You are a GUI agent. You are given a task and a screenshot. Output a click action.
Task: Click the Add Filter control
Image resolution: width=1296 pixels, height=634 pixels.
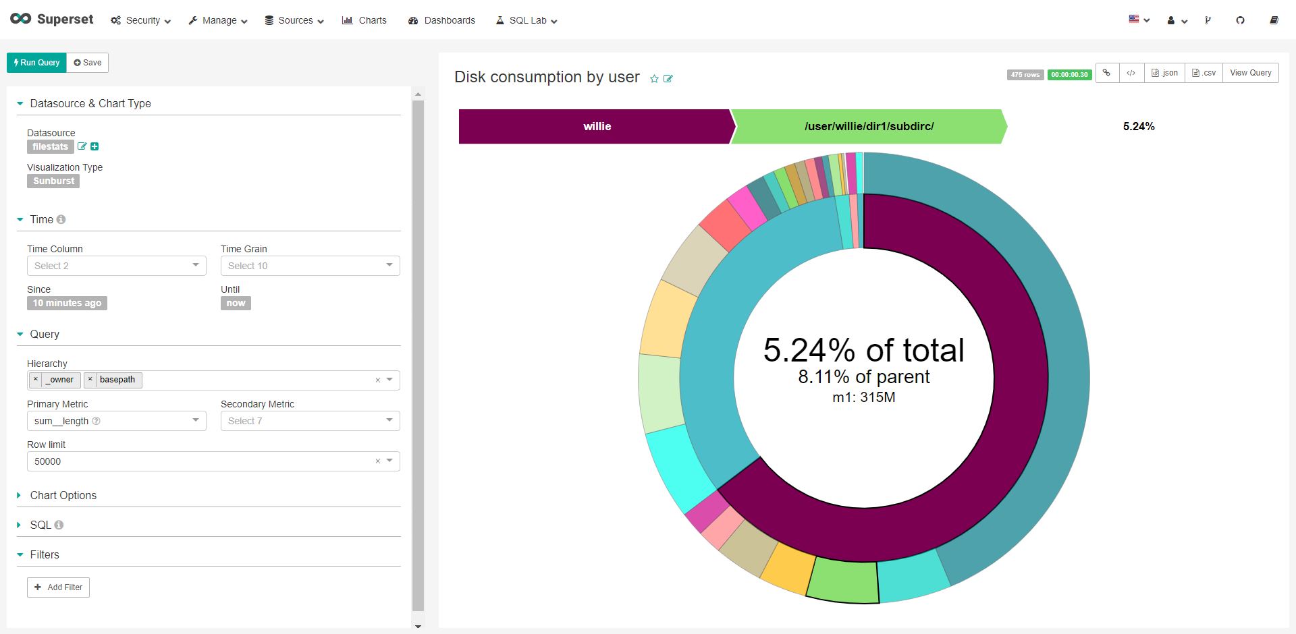tap(58, 587)
